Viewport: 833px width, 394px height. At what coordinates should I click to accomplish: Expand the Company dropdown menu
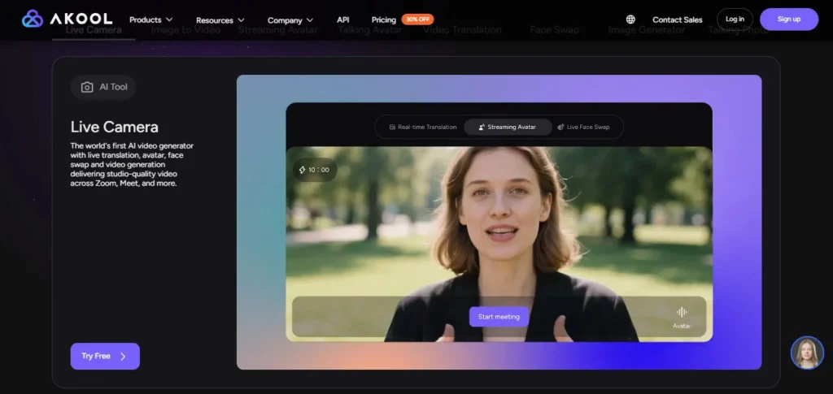[x=290, y=20]
